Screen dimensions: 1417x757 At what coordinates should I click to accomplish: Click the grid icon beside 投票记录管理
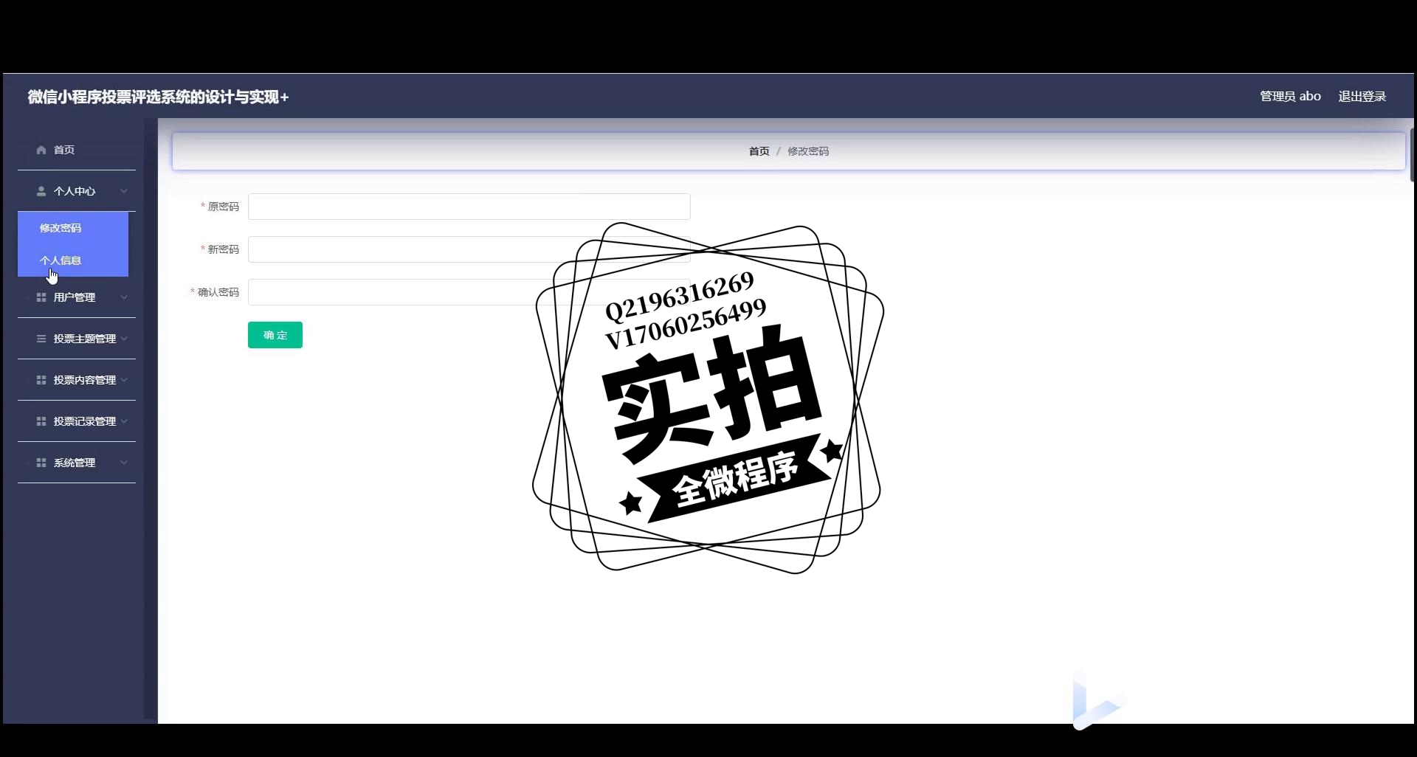tap(41, 421)
